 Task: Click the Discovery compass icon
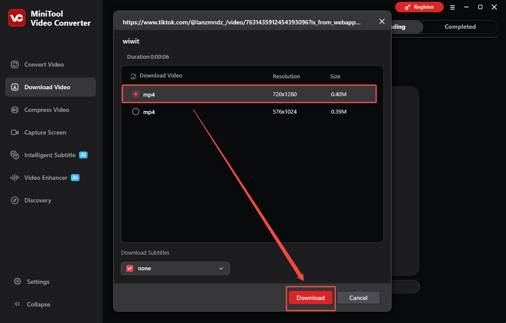click(15, 200)
